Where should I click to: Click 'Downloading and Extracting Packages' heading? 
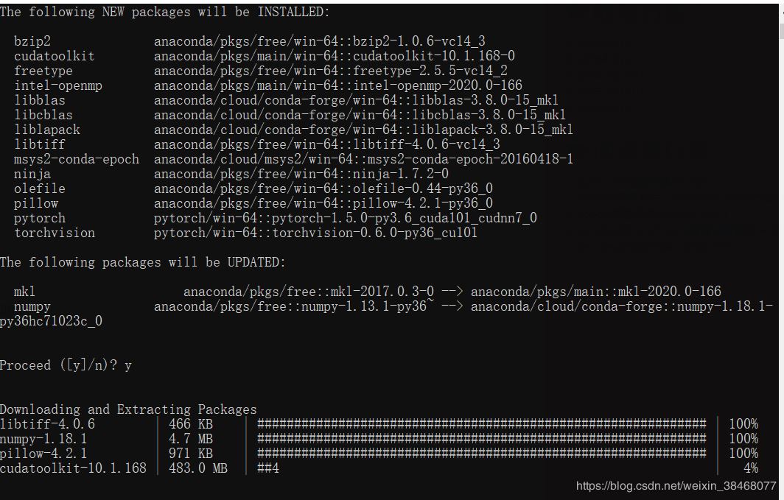click(x=128, y=409)
